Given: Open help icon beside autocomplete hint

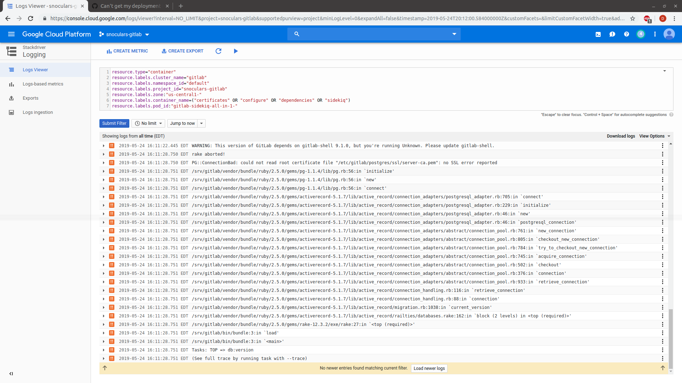Looking at the screenshot, I should [x=671, y=115].
